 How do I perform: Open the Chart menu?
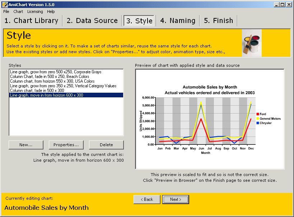(18, 11)
